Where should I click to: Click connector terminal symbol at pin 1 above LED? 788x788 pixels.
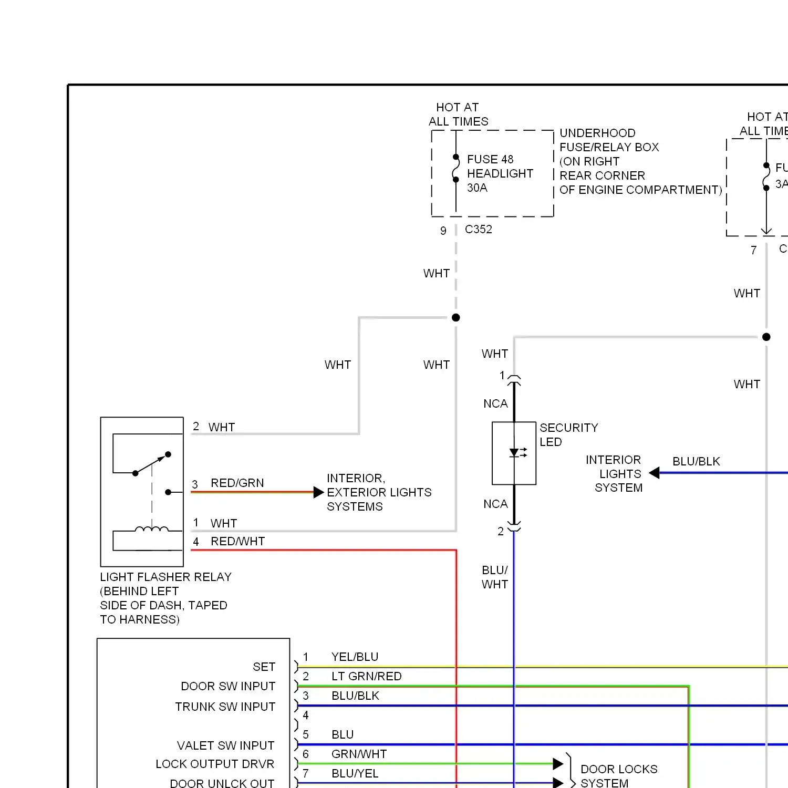coord(514,380)
